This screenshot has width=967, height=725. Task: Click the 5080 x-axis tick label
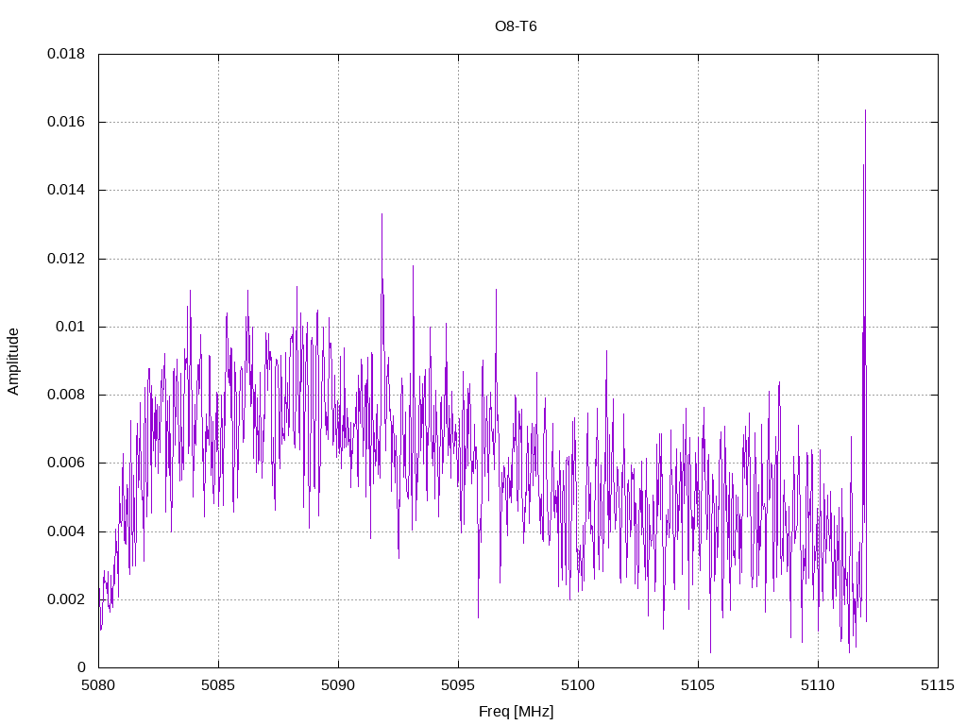coord(98,685)
